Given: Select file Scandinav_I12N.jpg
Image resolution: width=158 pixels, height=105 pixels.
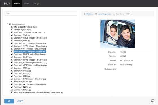Looking at the screenshot, I should 22,68.
